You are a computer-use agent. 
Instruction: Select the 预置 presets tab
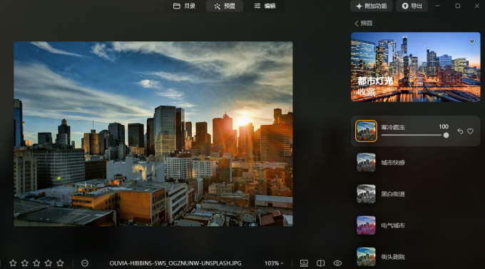pos(225,6)
